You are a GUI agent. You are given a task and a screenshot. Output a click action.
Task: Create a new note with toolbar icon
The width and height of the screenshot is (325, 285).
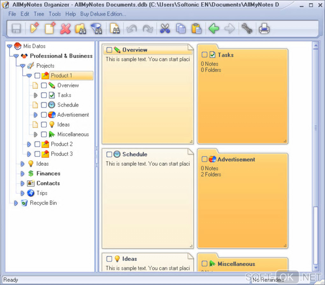coord(50,28)
